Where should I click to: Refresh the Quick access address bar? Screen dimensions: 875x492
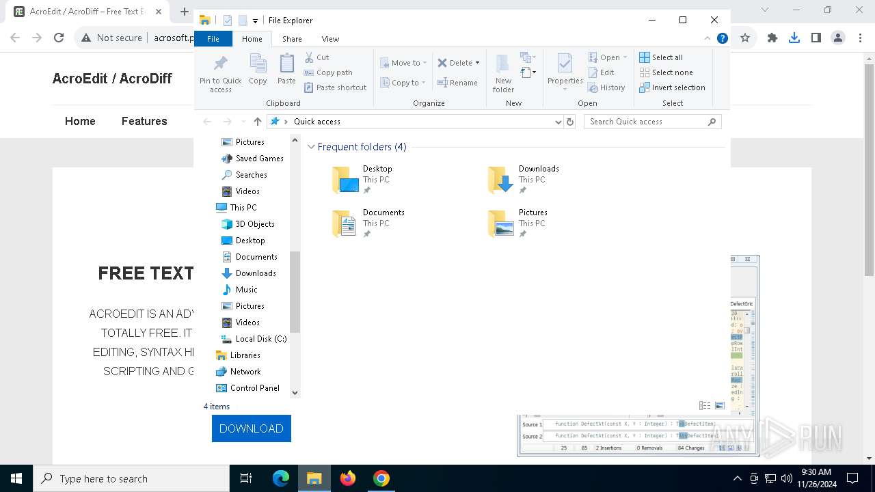coord(570,122)
